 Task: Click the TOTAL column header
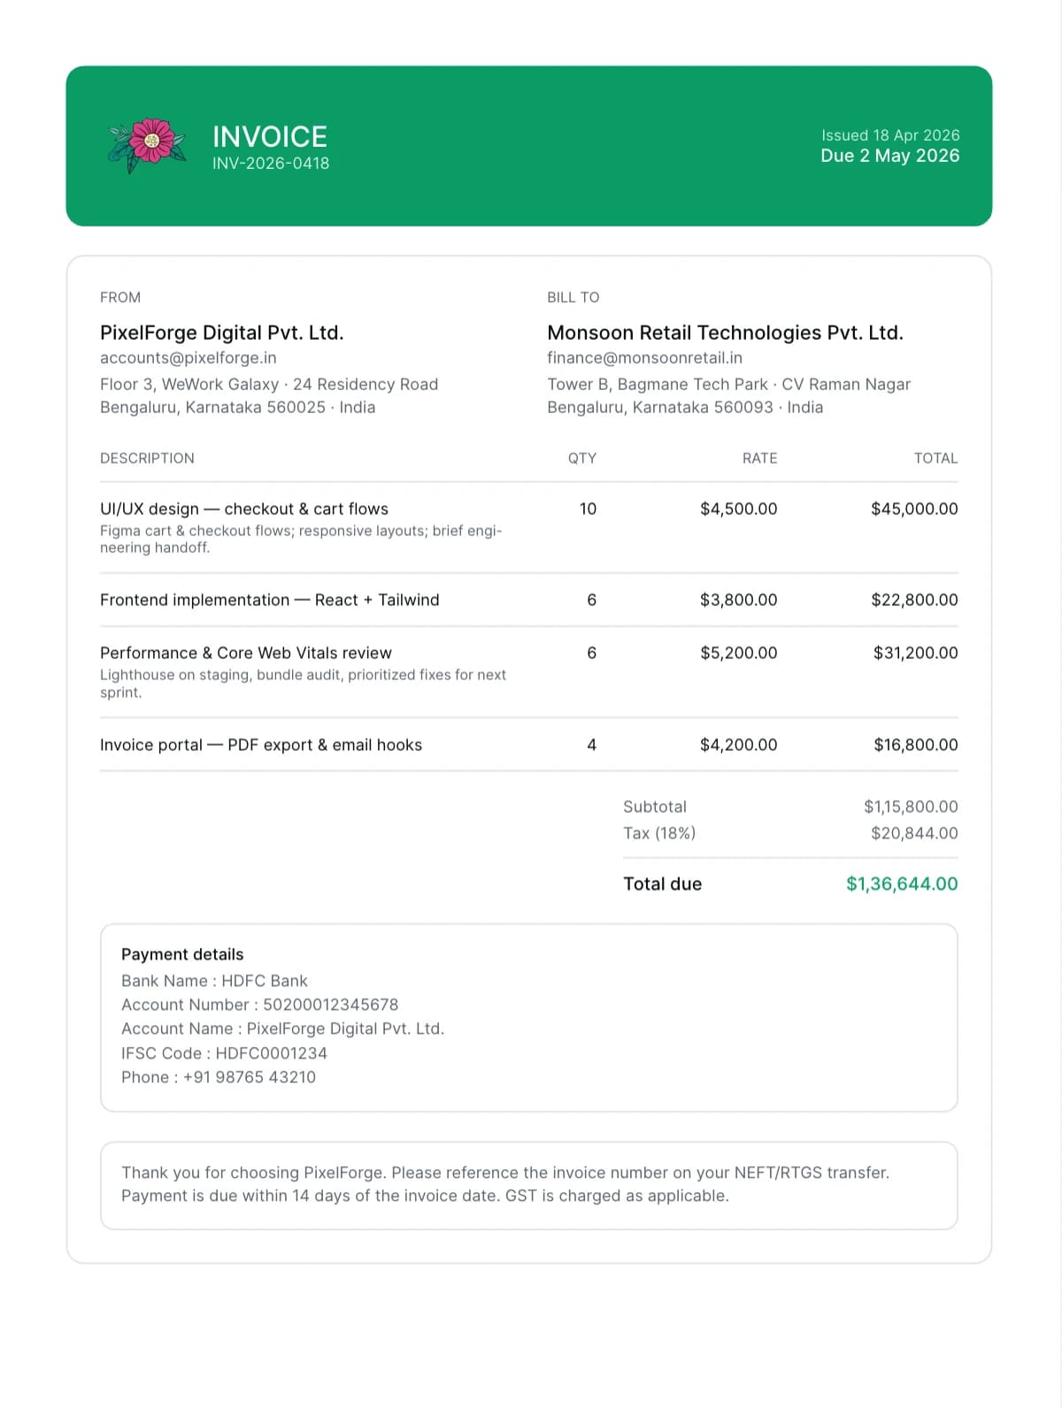point(936,458)
